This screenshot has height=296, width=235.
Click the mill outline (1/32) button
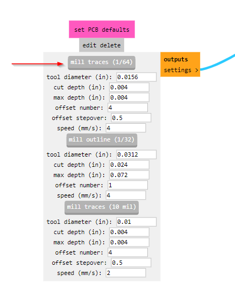(102, 140)
